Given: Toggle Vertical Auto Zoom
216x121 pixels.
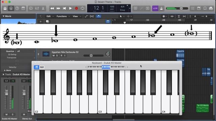Looking at the screenshot, I should click(179, 16).
